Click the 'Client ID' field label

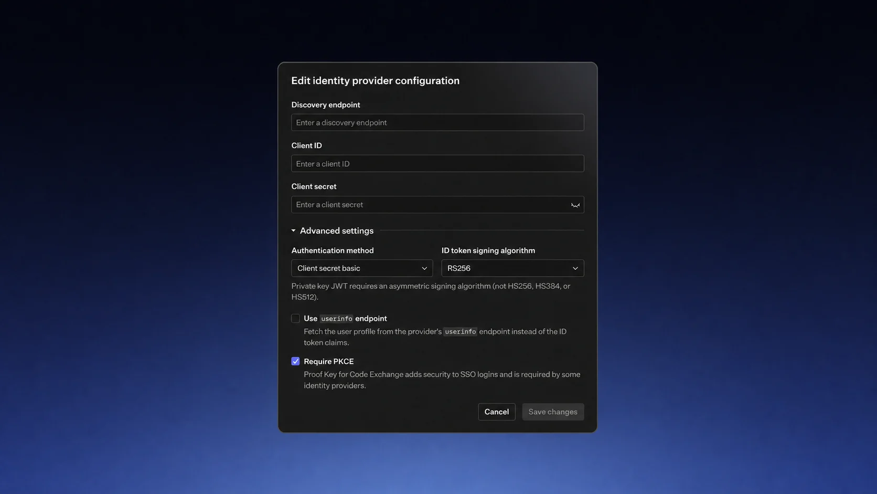(307, 145)
